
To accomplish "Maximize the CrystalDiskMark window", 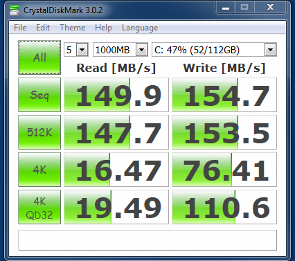I will [x=244, y=8].
